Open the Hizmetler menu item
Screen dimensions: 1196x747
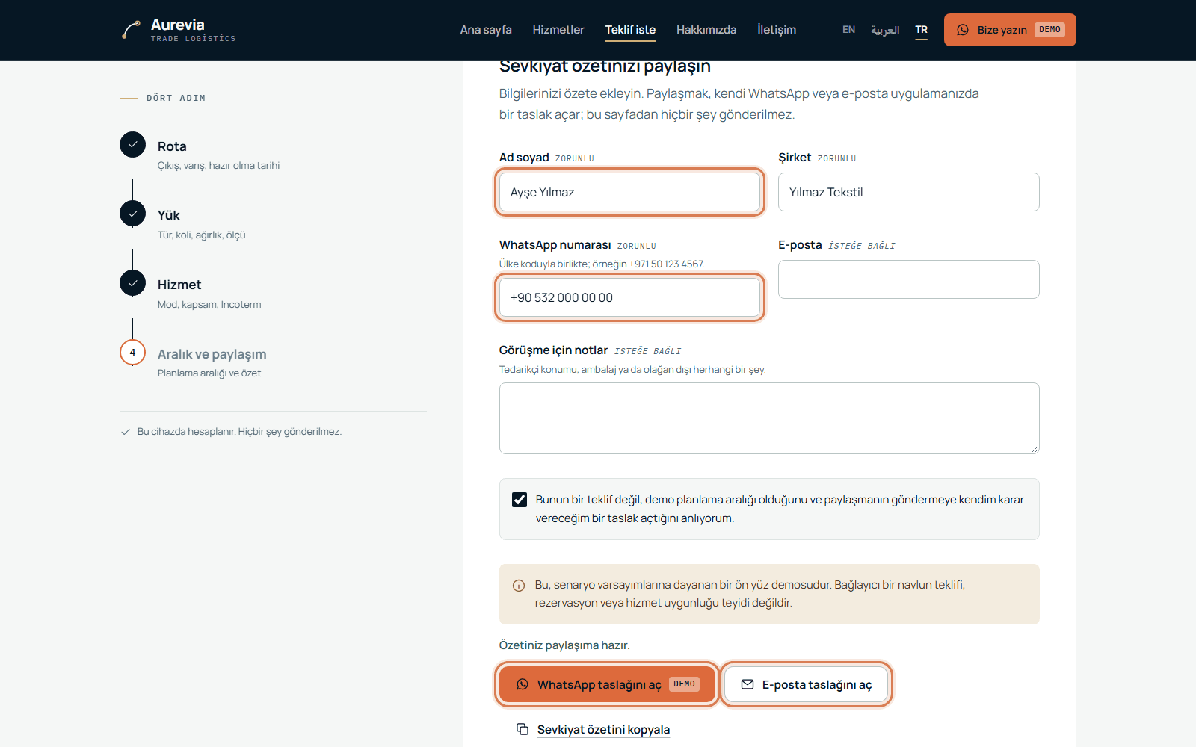pyautogui.click(x=558, y=30)
